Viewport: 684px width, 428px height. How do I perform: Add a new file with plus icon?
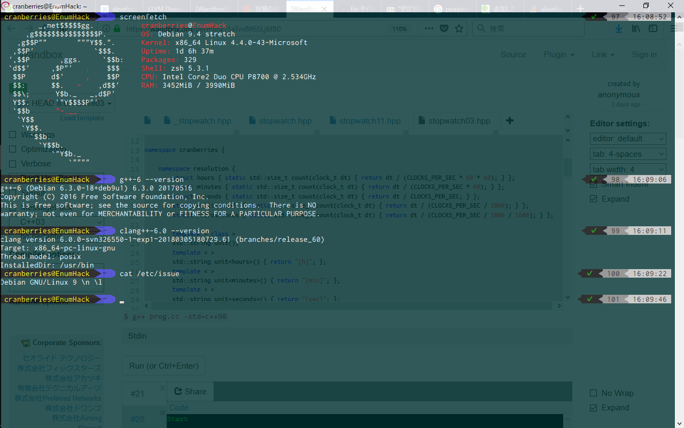(x=509, y=120)
